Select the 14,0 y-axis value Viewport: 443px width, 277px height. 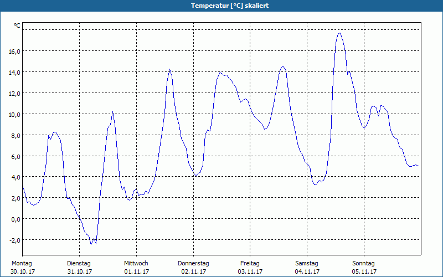point(14,73)
